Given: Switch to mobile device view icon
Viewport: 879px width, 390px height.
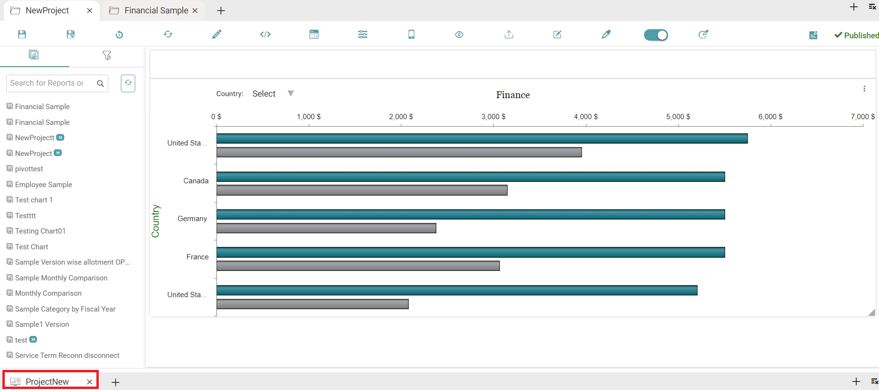Looking at the screenshot, I should point(411,34).
